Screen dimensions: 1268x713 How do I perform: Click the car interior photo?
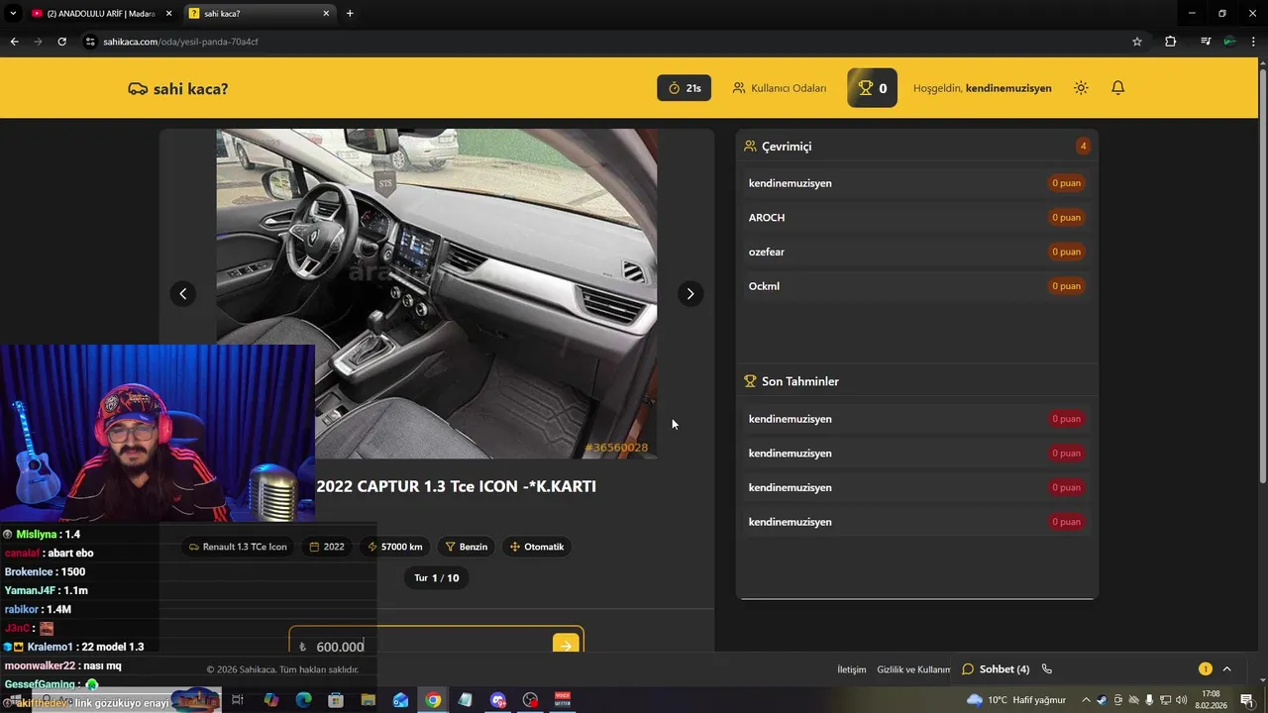[437, 293]
